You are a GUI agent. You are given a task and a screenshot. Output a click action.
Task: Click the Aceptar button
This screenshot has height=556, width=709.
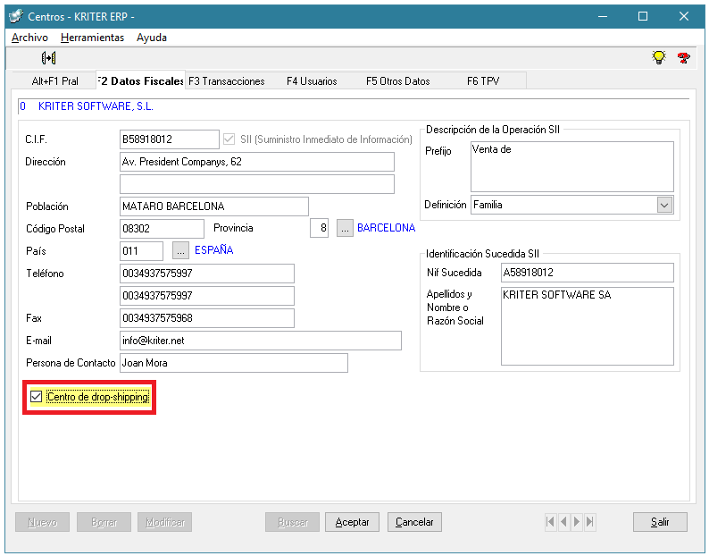tap(352, 522)
